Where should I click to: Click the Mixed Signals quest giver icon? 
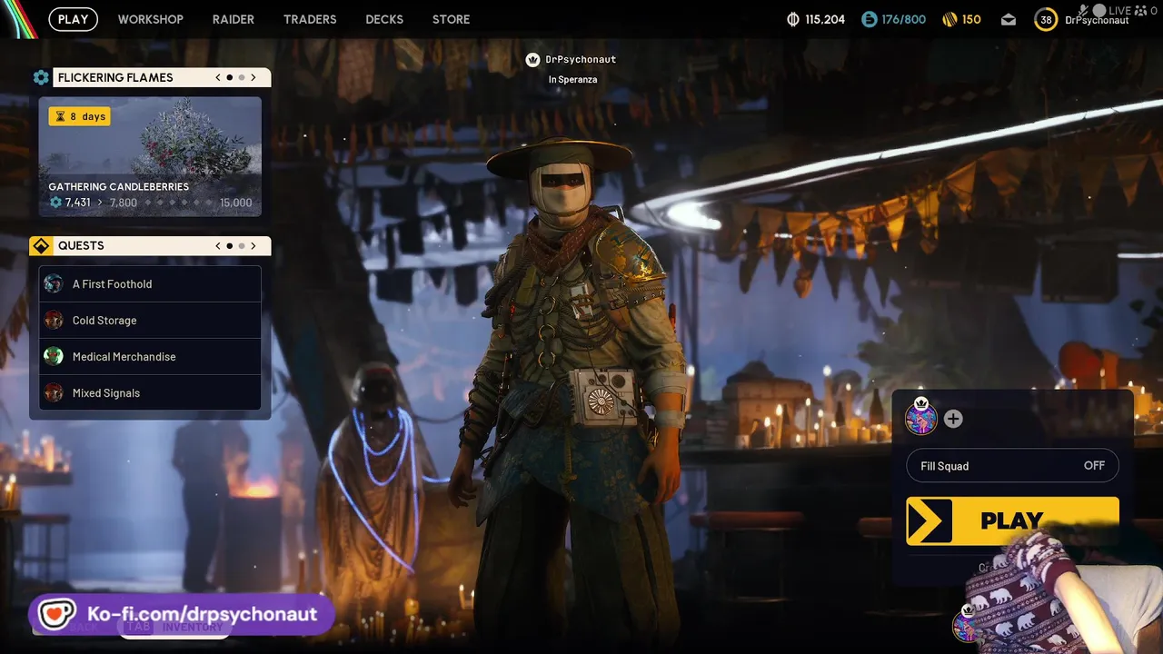(x=54, y=392)
